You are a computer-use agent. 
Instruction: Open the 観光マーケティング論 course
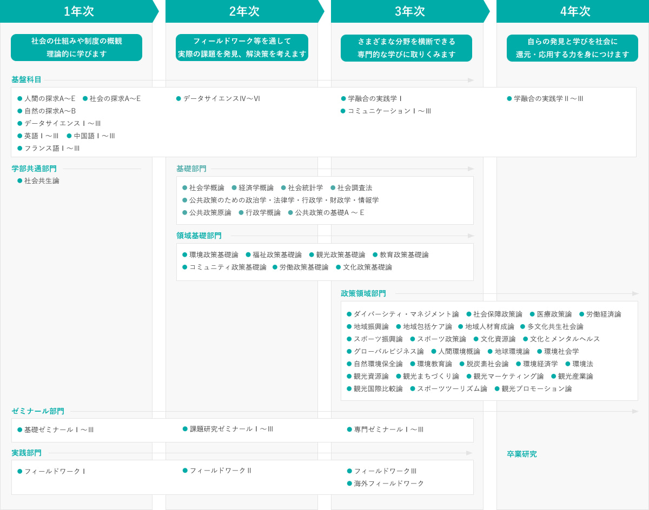(508, 376)
